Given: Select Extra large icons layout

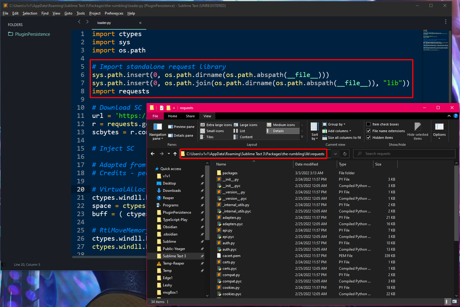Looking at the screenshot, I should coord(216,125).
